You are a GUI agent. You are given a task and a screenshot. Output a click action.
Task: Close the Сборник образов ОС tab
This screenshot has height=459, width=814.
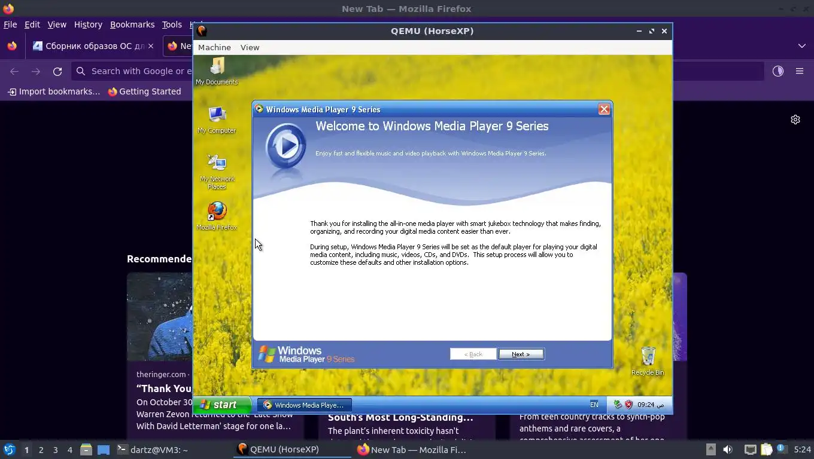[x=150, y=46]
